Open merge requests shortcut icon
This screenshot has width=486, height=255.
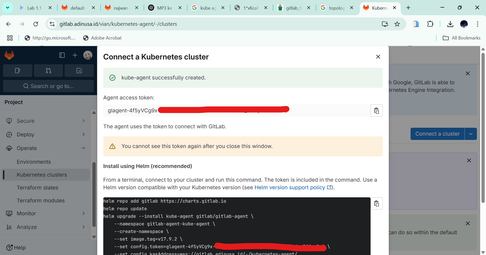(48, 71)
